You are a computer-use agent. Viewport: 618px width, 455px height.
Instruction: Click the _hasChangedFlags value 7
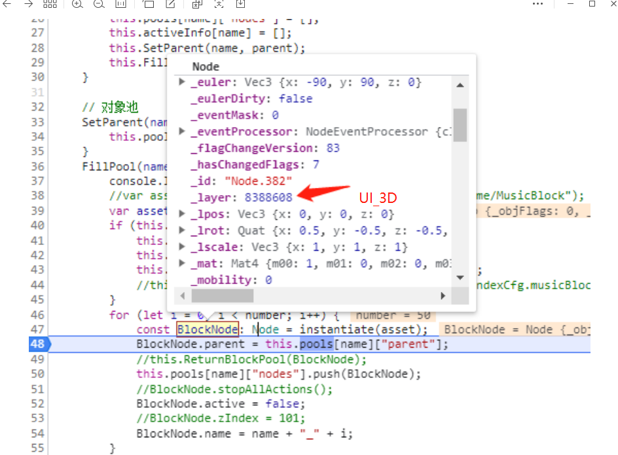click(x=316, y=164)
